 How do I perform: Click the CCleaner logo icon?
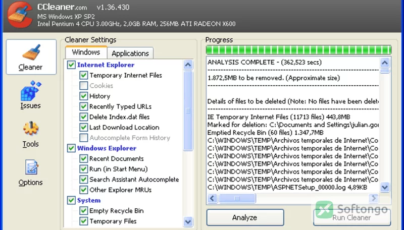click(20, 15)
